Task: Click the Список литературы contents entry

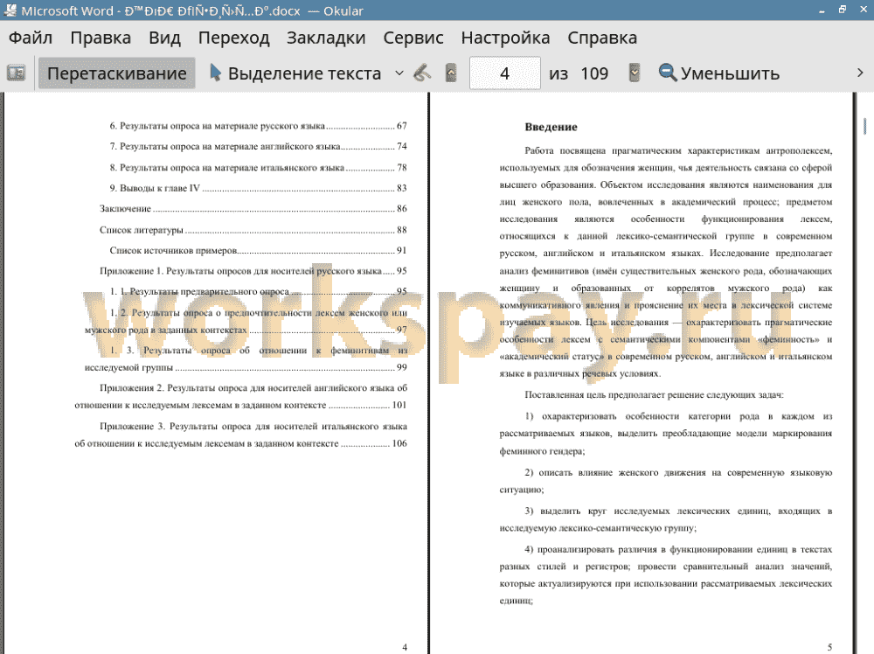Action: pyautogui.click(x=253, y=230)
